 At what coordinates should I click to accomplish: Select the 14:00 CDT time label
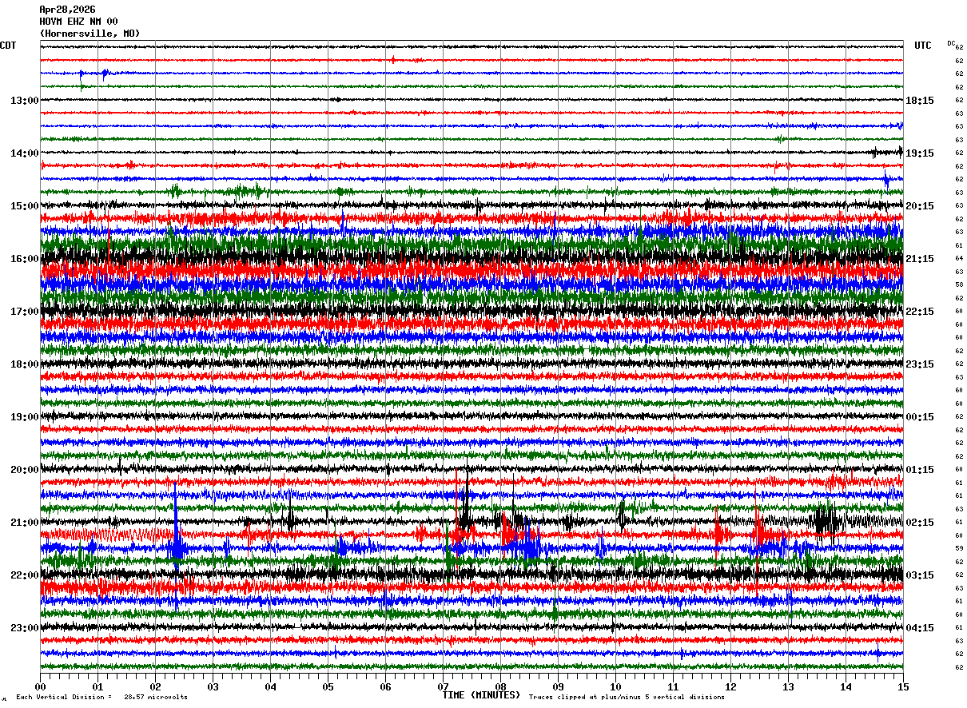[x=25, y=153]
